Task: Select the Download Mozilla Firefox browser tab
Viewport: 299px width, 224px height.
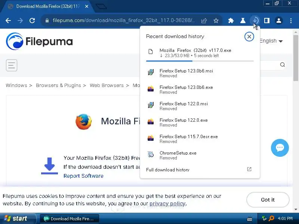Action: tap(48, 6)
